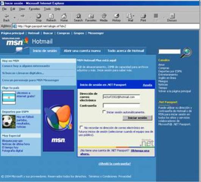Click the MSN search text box
The image size is (201, 182).
coord(170,51)
